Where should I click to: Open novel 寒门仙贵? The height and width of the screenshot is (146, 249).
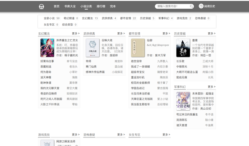(x=91, y=66)
